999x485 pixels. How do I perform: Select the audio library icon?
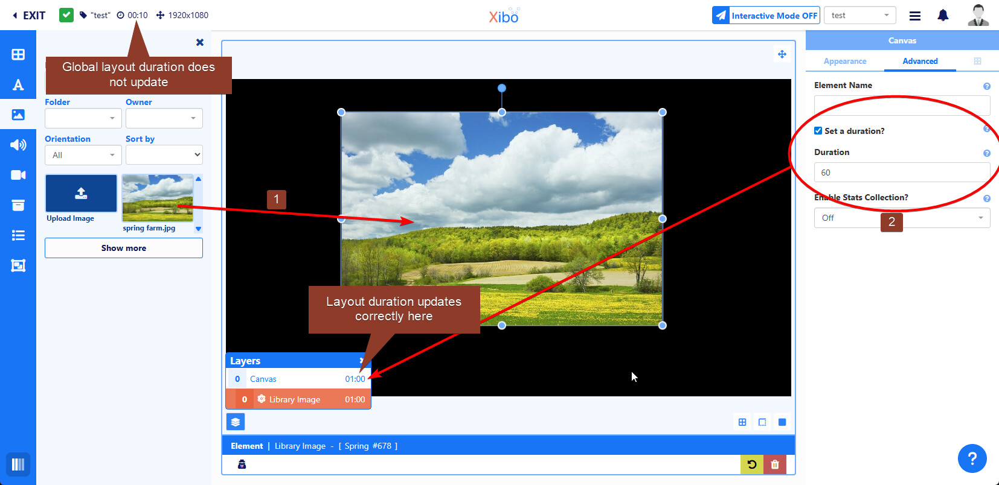tap(18, 145)
